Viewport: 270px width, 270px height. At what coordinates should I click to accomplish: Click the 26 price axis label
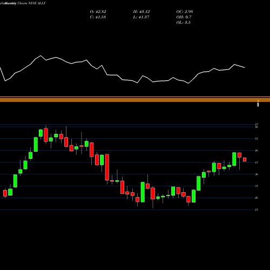point(256,198)
